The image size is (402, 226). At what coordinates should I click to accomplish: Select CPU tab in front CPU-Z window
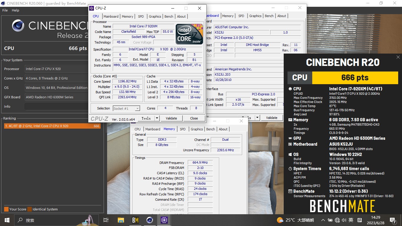96,16
